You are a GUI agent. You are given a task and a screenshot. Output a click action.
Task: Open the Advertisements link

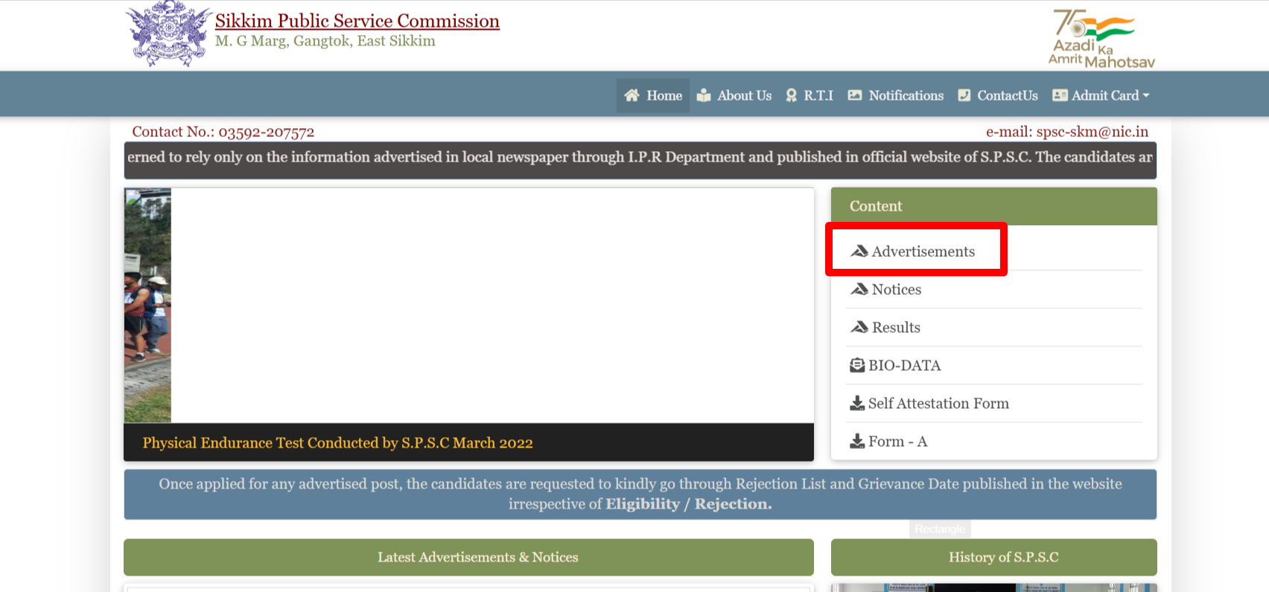point(923,252)
